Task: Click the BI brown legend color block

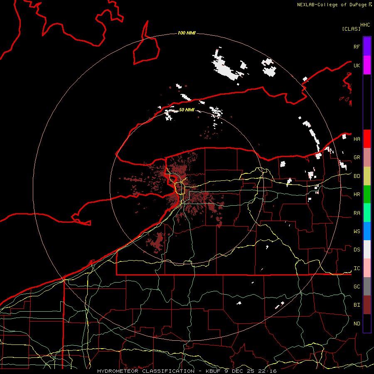Action: point(367,305)
